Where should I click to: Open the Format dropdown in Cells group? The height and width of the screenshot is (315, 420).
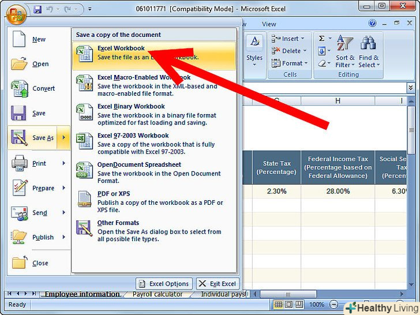[290, 63]
